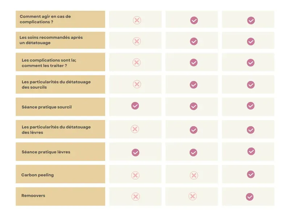Image resolution: width=290 pixels, height=217 pixels.
Task: Click the first column checkmark for 'Séance pratique sourcil'
Action: tap(135, 106)
